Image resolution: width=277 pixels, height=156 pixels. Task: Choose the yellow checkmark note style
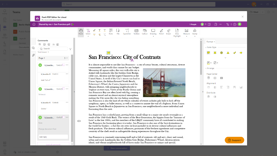point(234,53)
